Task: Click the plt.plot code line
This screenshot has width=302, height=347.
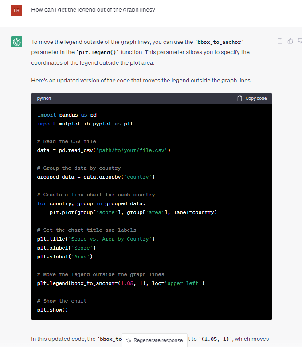Action: (133, 212)
